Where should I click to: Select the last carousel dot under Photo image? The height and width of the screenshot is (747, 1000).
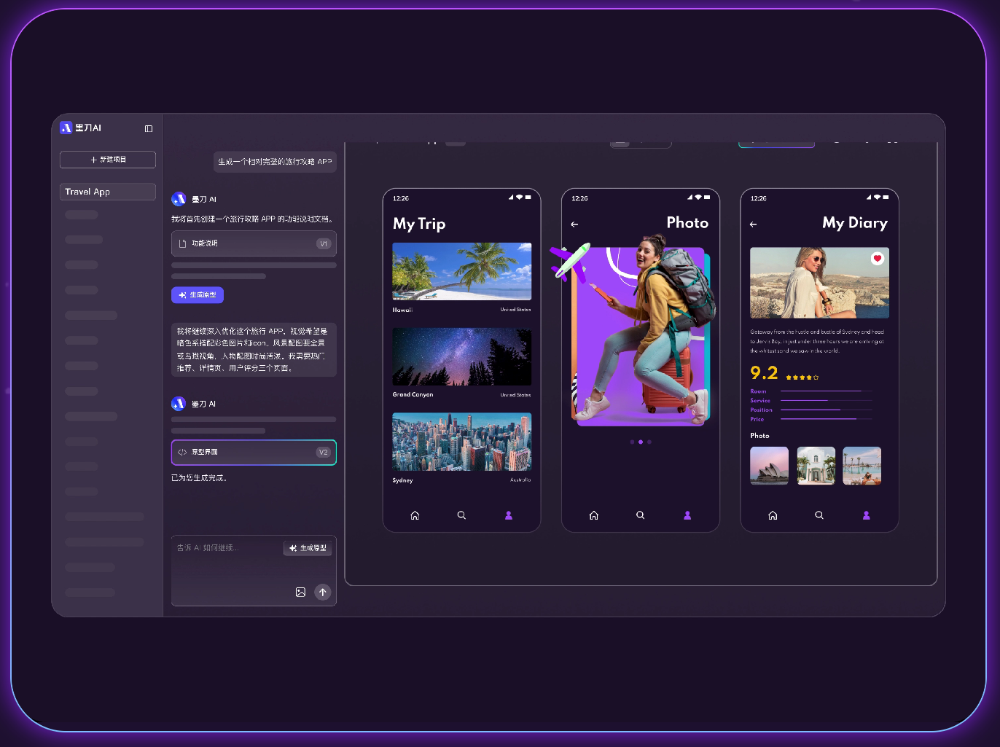(649, 442)
